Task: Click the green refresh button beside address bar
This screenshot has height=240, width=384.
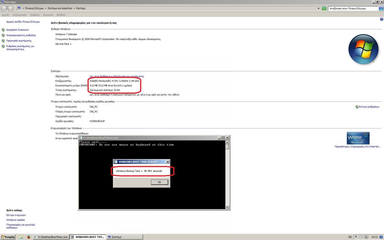Action: [x=324, y=8]
